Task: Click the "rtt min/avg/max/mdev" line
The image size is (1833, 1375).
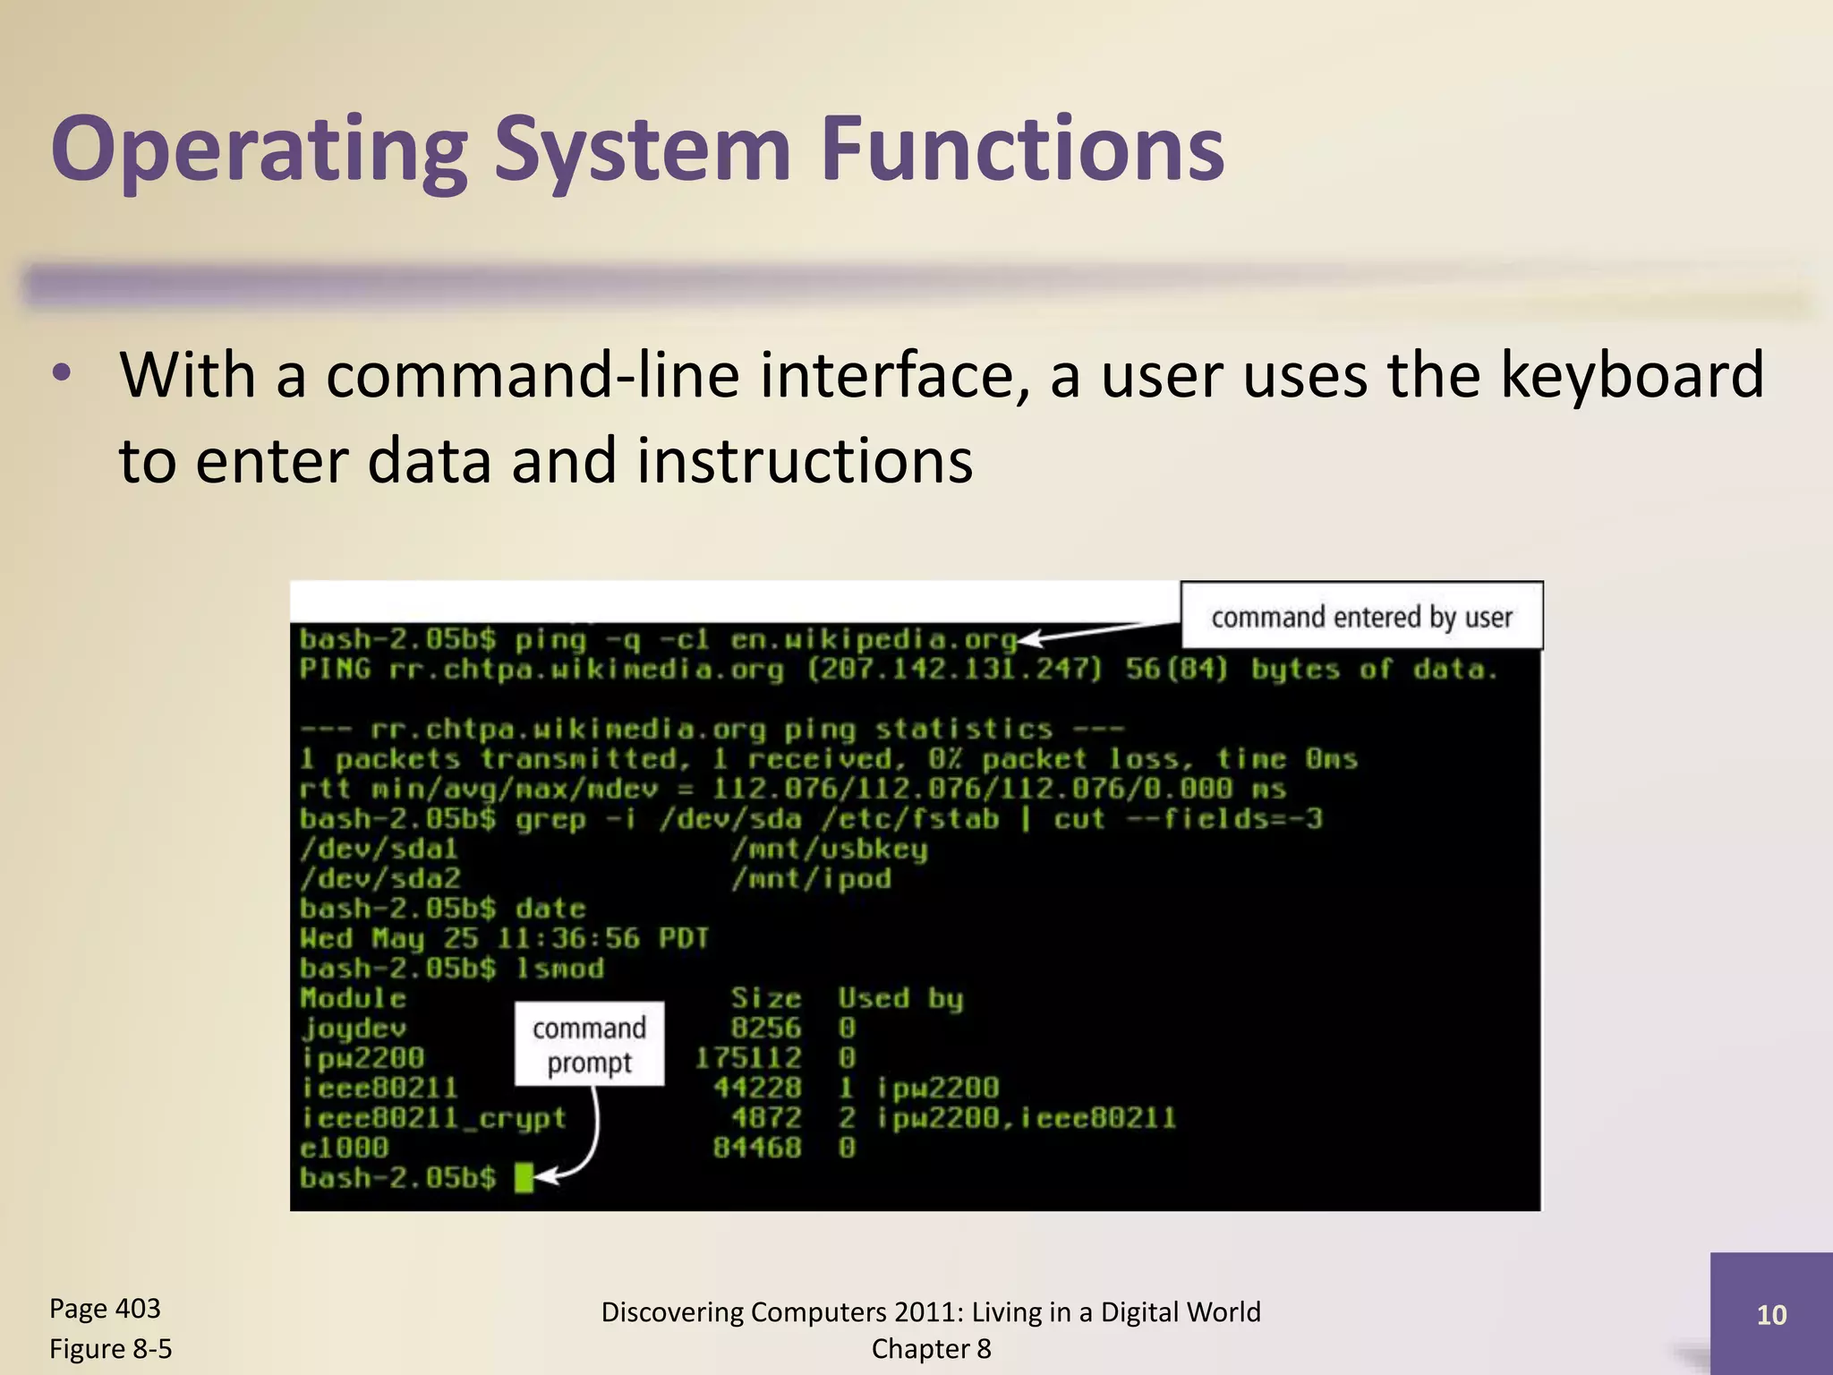Action: (x=793, y=789)
